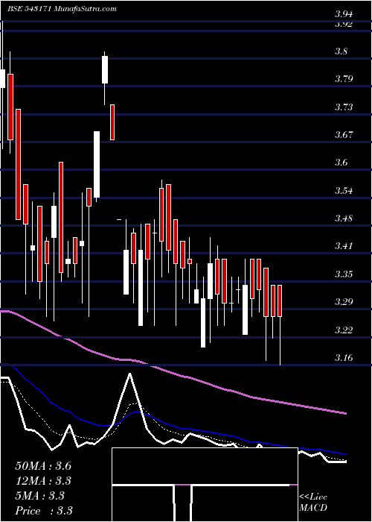Click the 3.29 price axis label
The image size is (372, 522).
pos(344,302)
